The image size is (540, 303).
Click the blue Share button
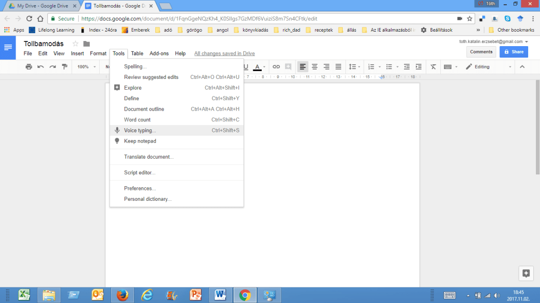click(x=514, y=52)
